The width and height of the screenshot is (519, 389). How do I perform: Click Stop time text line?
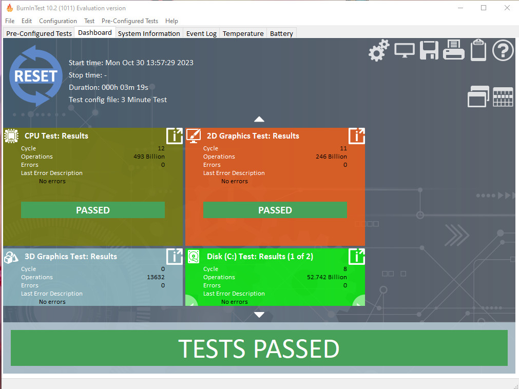88,75
